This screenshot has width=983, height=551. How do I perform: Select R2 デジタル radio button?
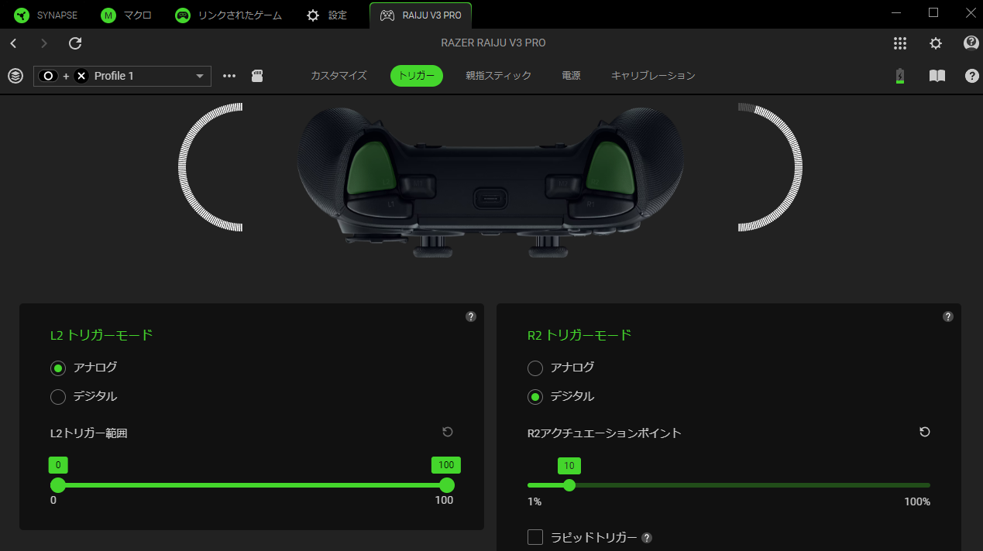(x=535, y=397)
